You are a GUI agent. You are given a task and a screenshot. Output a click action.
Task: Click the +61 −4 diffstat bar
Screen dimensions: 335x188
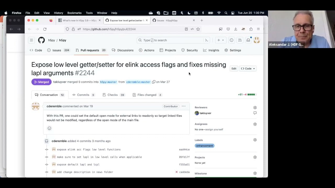click(247, 95)
